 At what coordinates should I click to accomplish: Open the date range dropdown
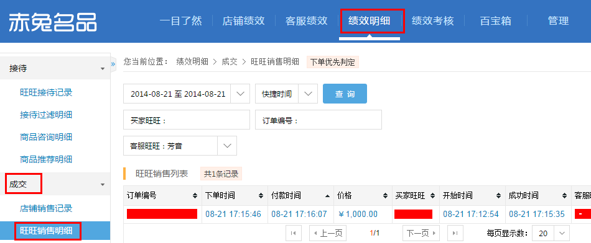coord(240,94)
